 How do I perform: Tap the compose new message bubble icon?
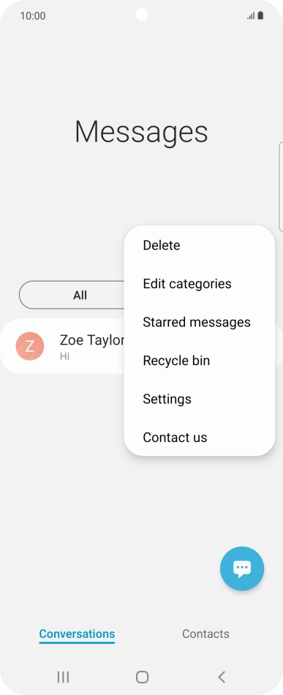click(x=242, y=568)
